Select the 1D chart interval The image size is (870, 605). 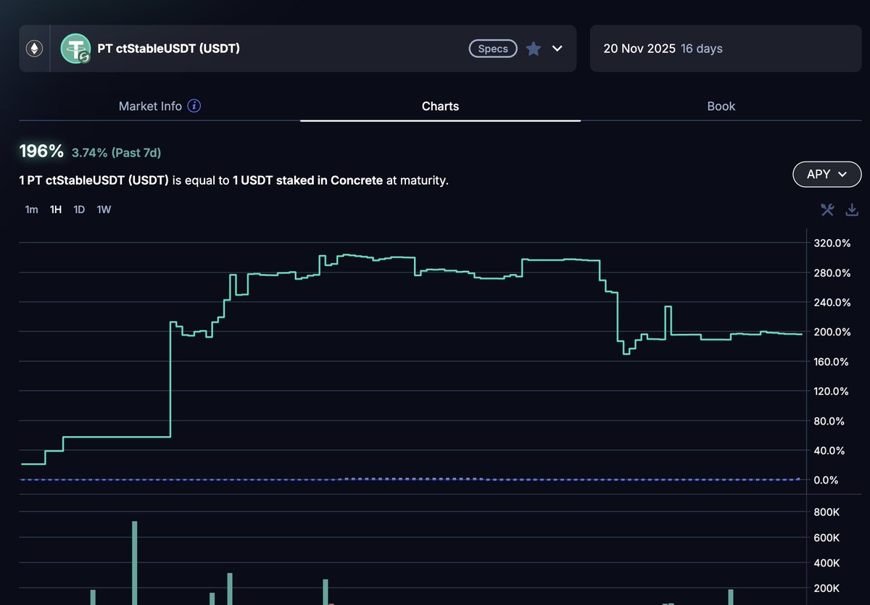[80, 209]
